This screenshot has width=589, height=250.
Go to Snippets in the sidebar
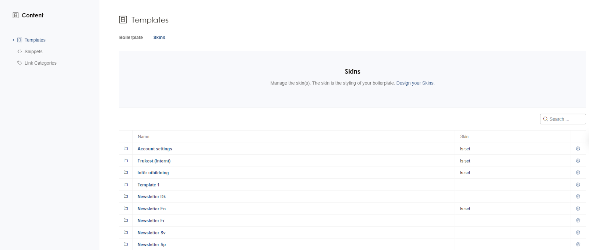pos(33,51)
